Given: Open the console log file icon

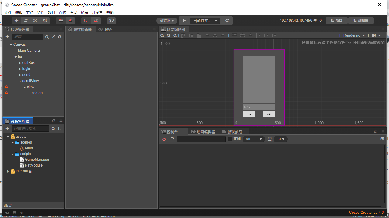Looking at the screenshot, I should 172,139.
